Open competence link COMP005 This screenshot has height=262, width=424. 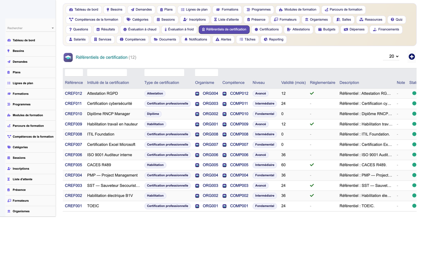coord(239,165)
